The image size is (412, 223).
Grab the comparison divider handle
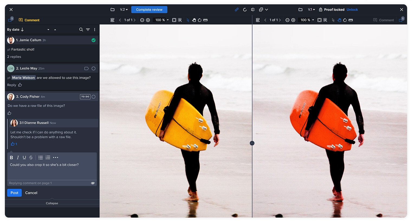(x=252, y=143)
